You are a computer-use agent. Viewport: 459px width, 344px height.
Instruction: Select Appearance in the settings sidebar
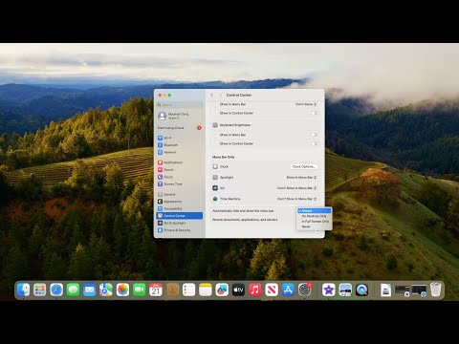coord(180,202)
